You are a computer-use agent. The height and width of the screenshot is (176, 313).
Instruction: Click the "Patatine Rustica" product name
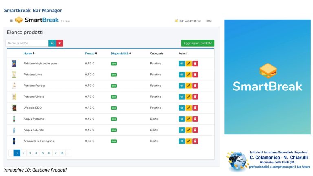click(x=34, y=86)
